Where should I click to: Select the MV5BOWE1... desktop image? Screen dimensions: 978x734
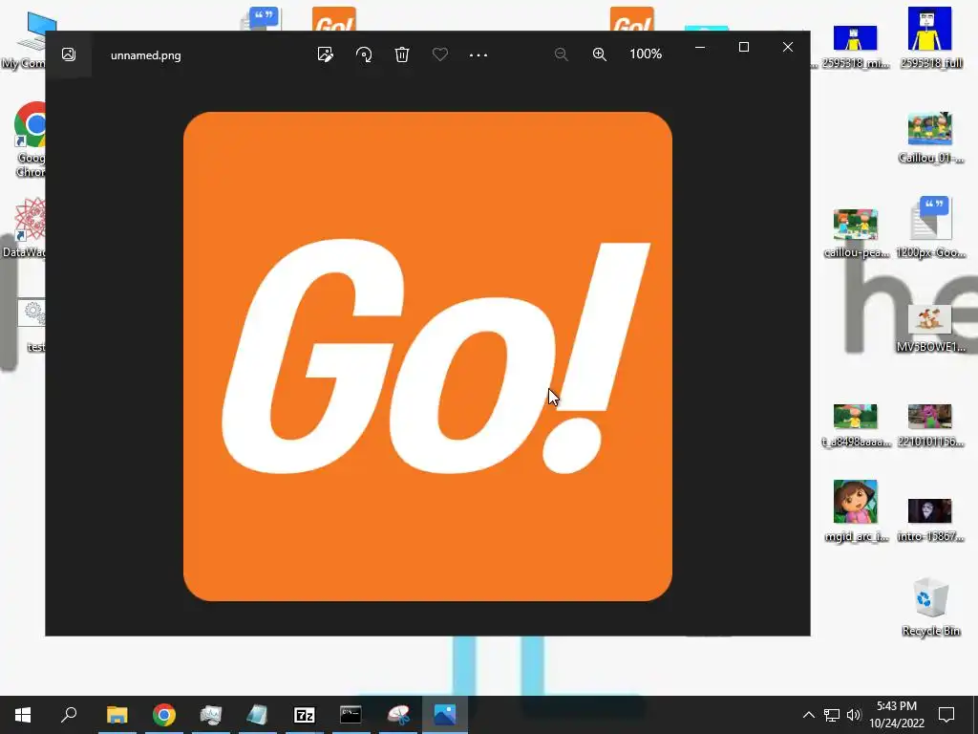pos(930,329)
